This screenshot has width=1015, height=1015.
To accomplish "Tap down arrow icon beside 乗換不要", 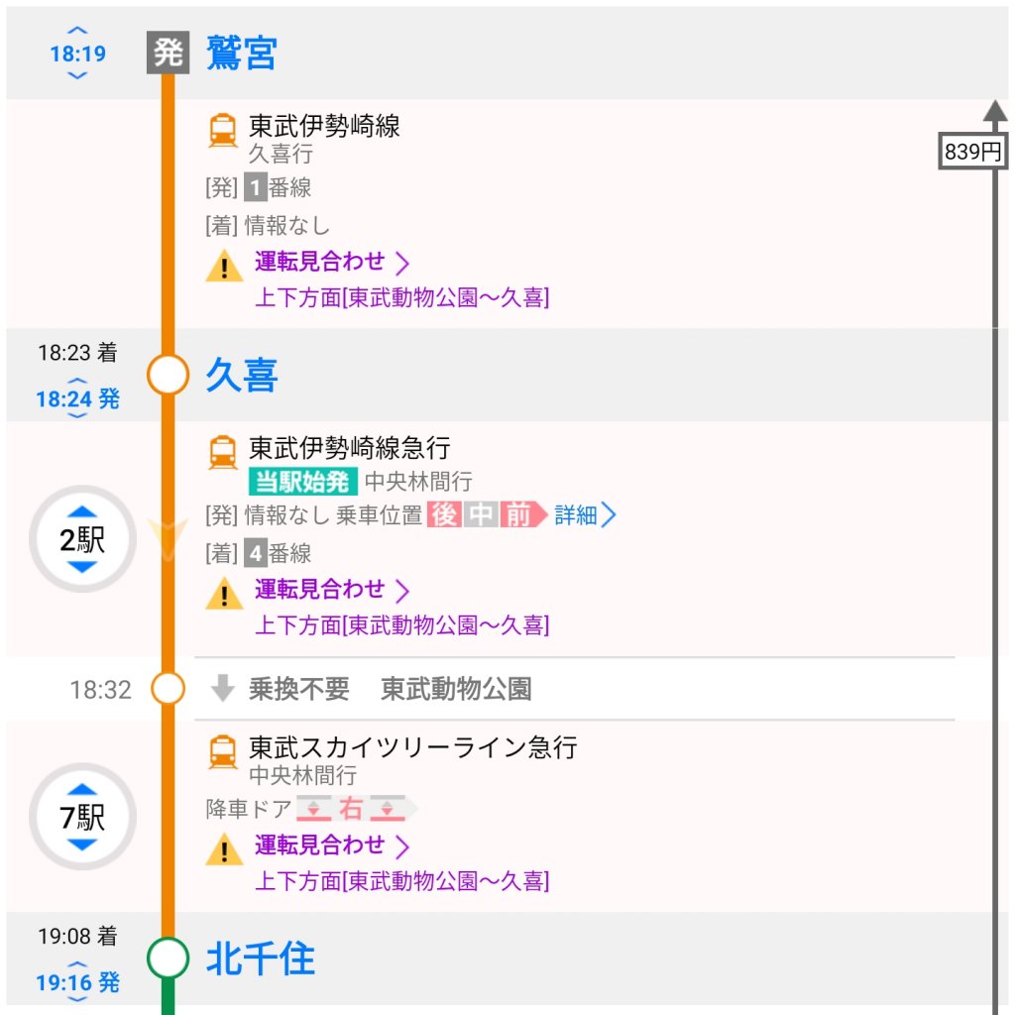I will coord(223,688).
